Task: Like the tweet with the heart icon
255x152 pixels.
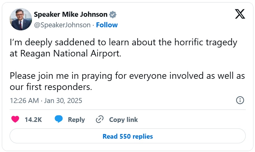Action: coord(15,119)
